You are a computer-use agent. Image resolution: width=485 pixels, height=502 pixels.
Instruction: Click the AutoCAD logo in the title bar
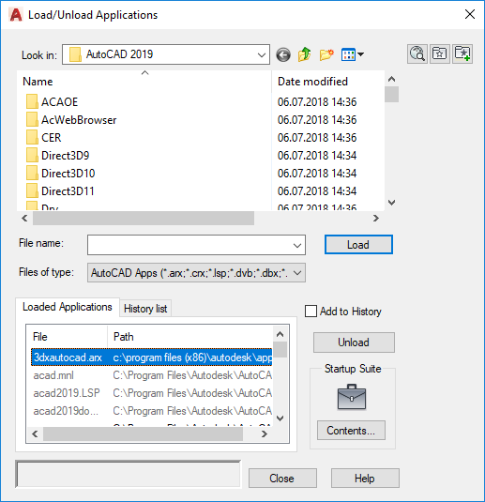16,15
